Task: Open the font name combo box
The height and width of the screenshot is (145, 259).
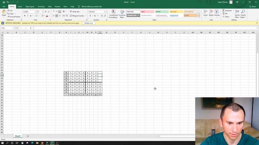Action: click(30, 12)
